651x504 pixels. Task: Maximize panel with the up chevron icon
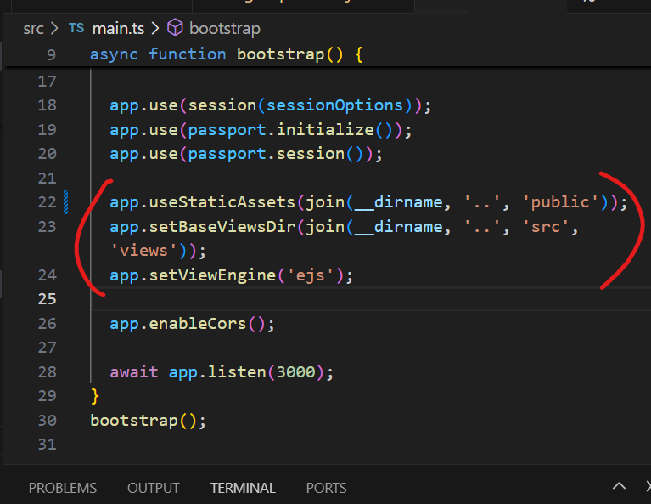coord(619,486)
